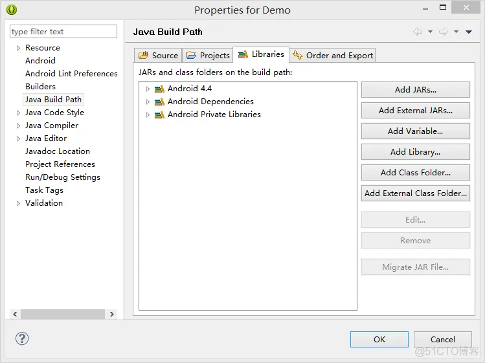This screenshot has height=363, width=485.
Task: Switch to the Source tab
Action: (158, 56)
